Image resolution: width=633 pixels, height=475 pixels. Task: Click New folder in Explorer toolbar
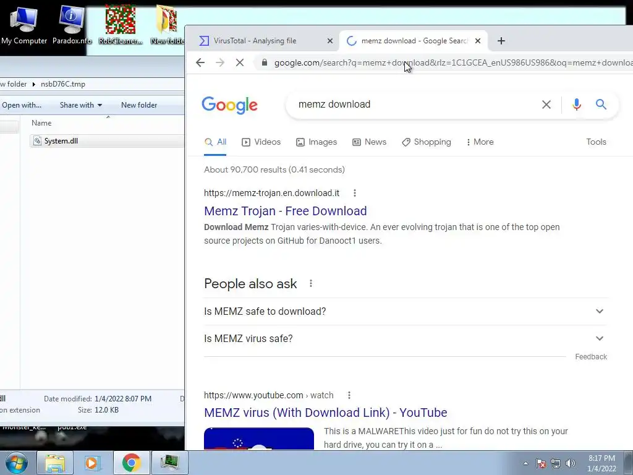click(x=139, y=105)
